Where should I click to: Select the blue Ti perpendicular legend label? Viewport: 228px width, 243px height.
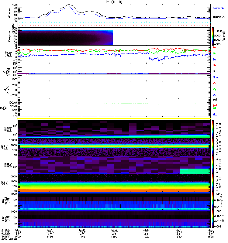(x=215, y=115)
